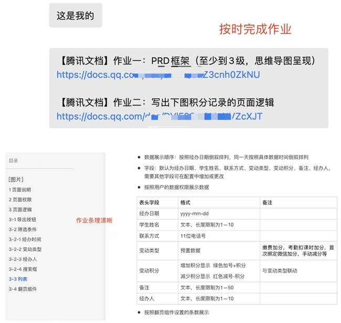Click the 'yyyy-mm-dd' format cell
The width and height of the screenshot is (341, 323).
(x=219, y=214)
